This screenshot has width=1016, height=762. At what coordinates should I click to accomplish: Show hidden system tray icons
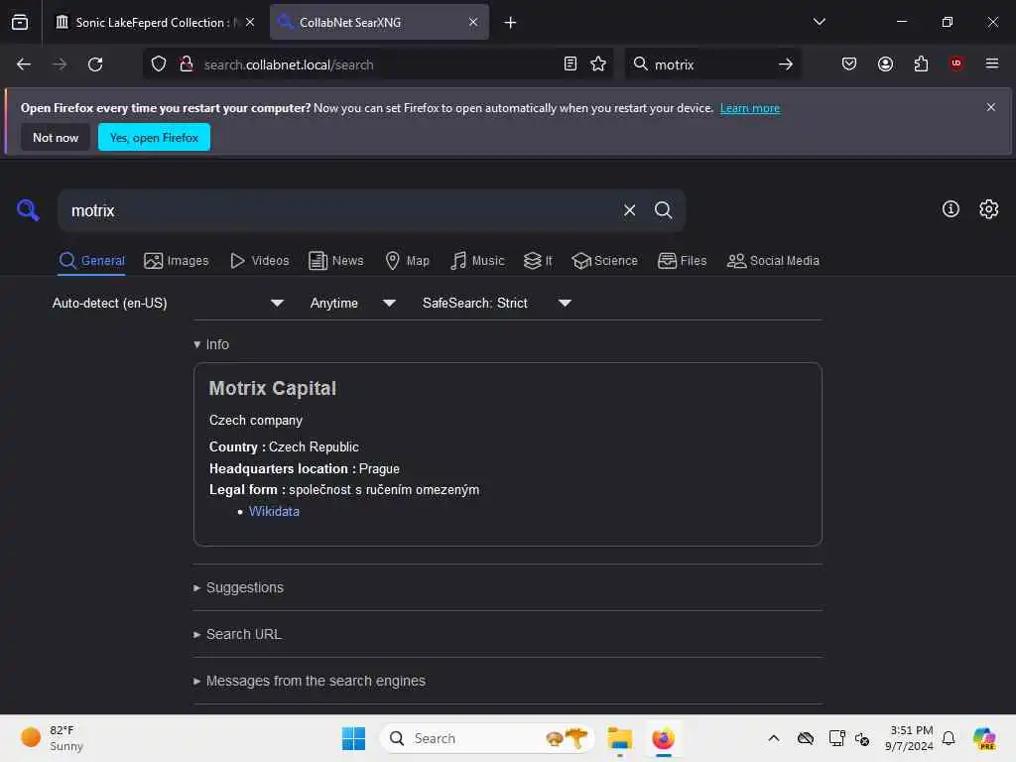pos(774,738)
